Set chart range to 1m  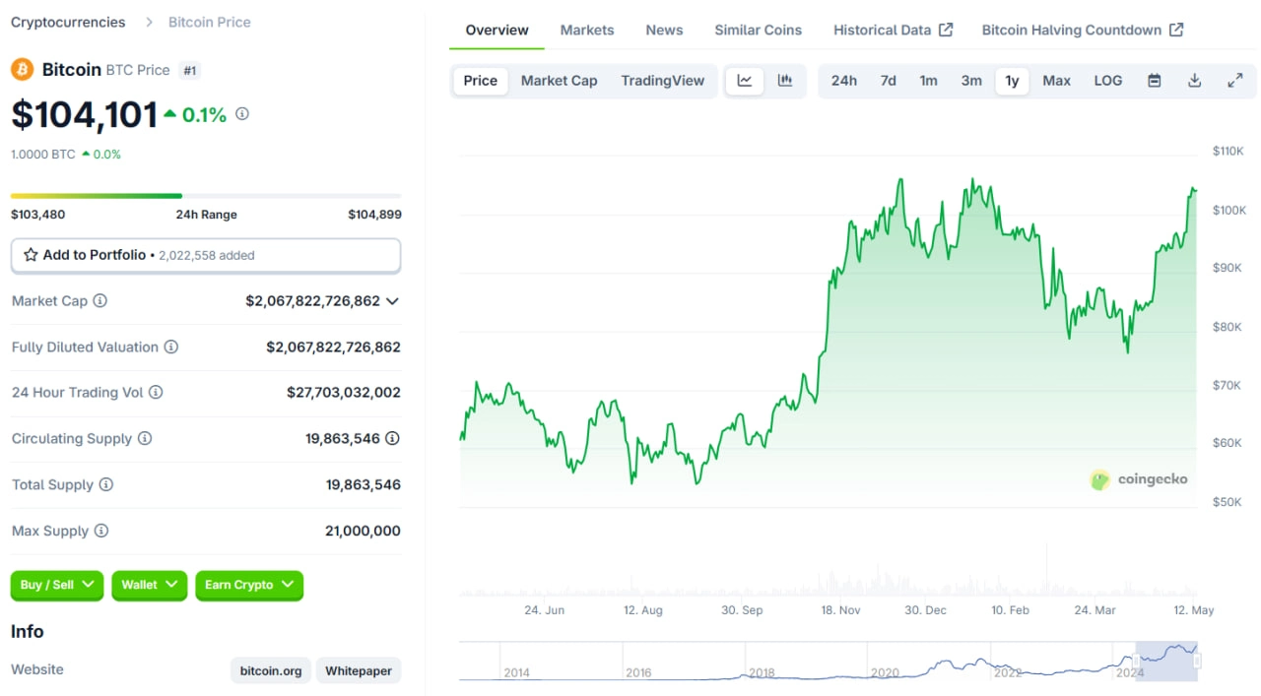929,81
